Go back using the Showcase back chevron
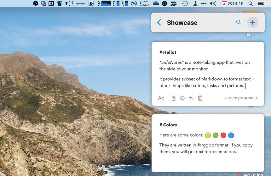The width and height of the screenshot is (271, 176). (x=159, y=23)
